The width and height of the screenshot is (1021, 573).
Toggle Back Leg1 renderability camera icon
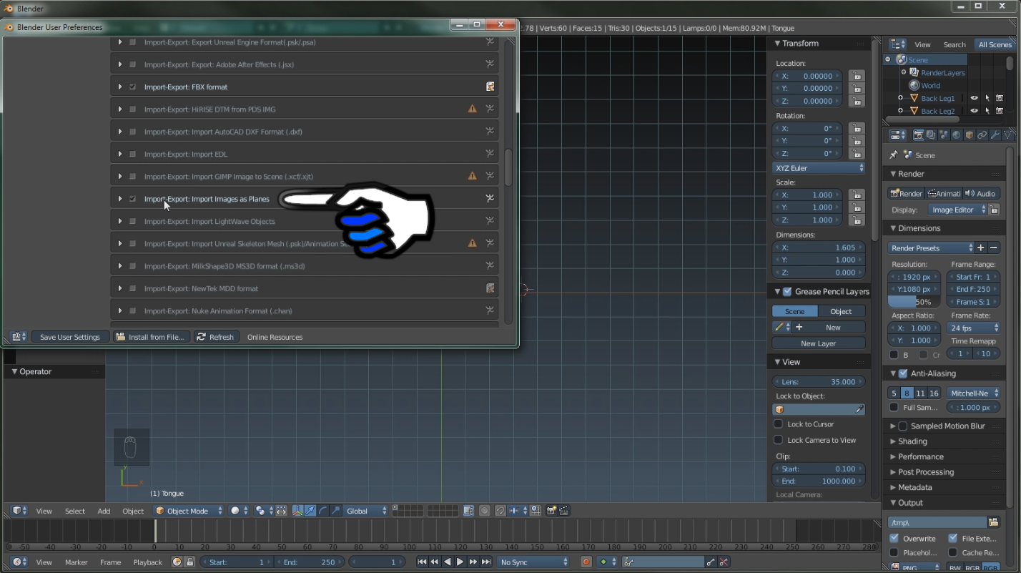(1000, 98)
